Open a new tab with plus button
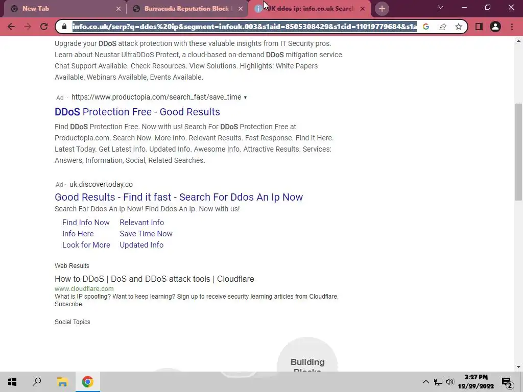523x392 pixels. point(382,9)
